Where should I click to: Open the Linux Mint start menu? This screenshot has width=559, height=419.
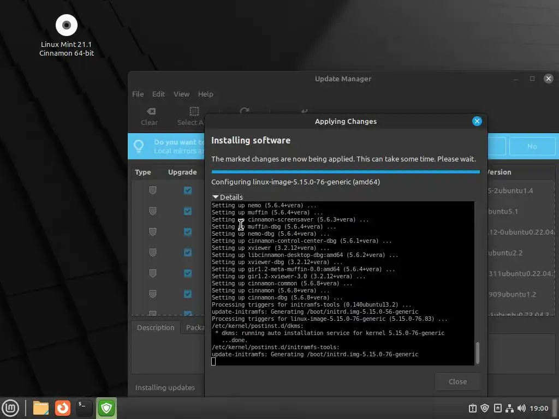10,408
